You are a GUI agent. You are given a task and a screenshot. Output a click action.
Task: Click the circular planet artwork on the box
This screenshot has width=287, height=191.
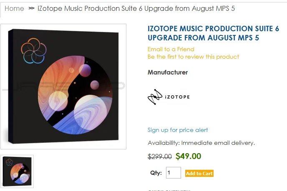pyautogui.click(x=75, y=95)
